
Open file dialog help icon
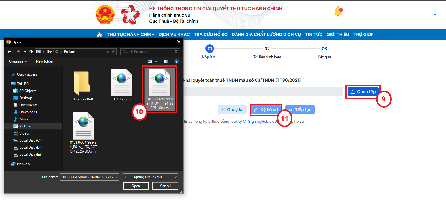click(x=177, y=61)
